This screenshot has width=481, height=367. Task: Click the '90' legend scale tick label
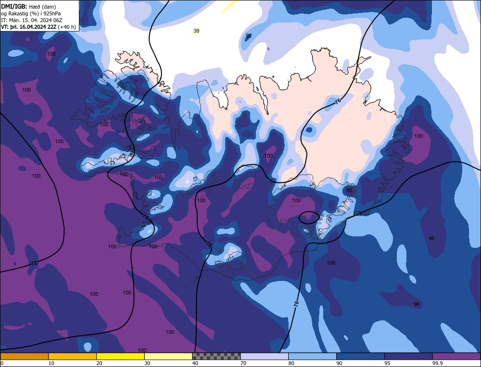point(339,363)
